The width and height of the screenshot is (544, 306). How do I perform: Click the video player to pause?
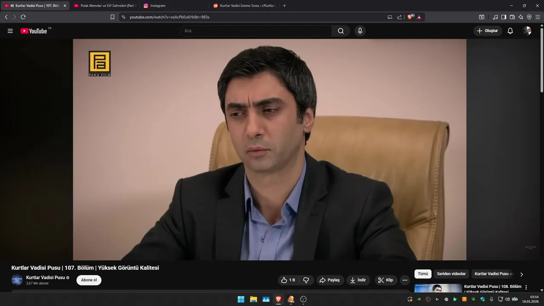(269, 150)
